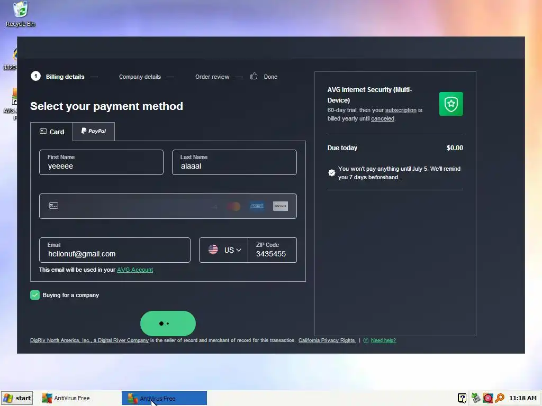542x406 pixels.
Task: Click the magnifier tray icon
Action: (500, 398)
